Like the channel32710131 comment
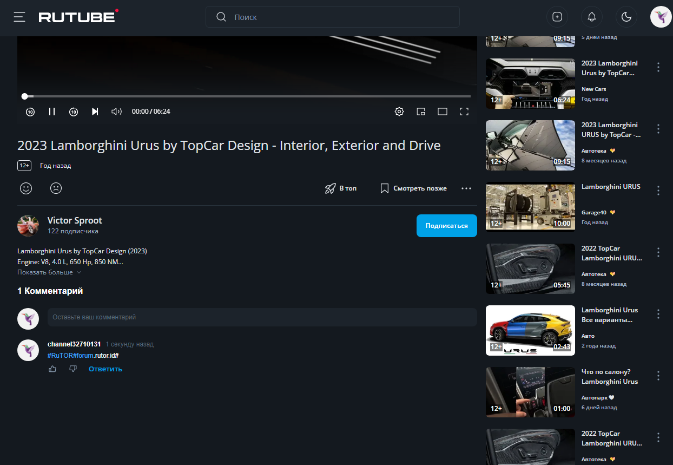 (52, 369)
